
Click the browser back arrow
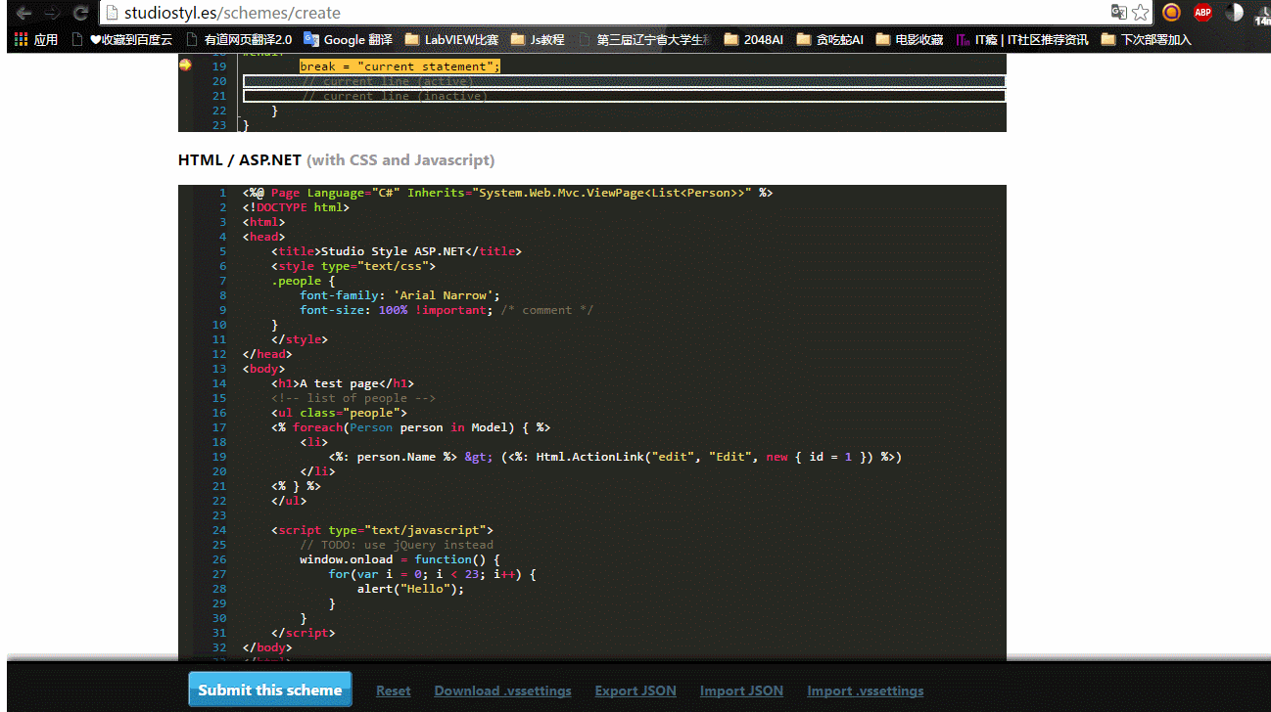click(24, 13)
